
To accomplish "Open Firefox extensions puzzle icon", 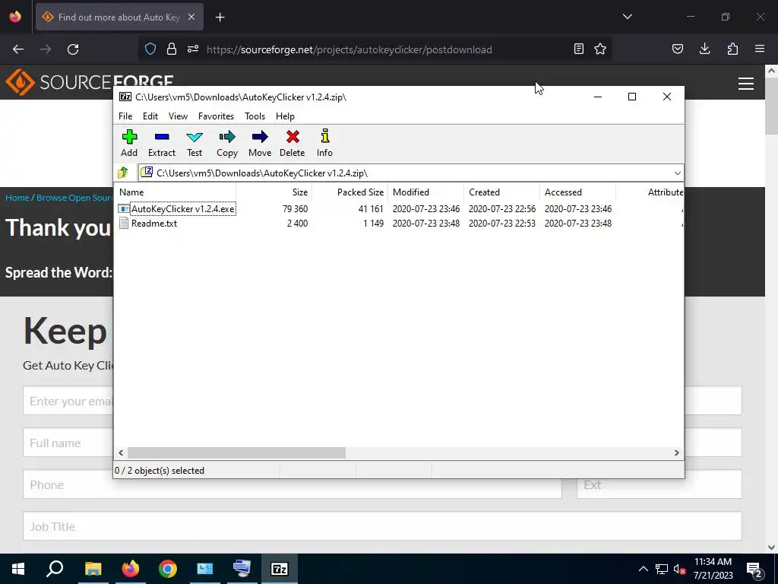I will click(x=732, y=49).
